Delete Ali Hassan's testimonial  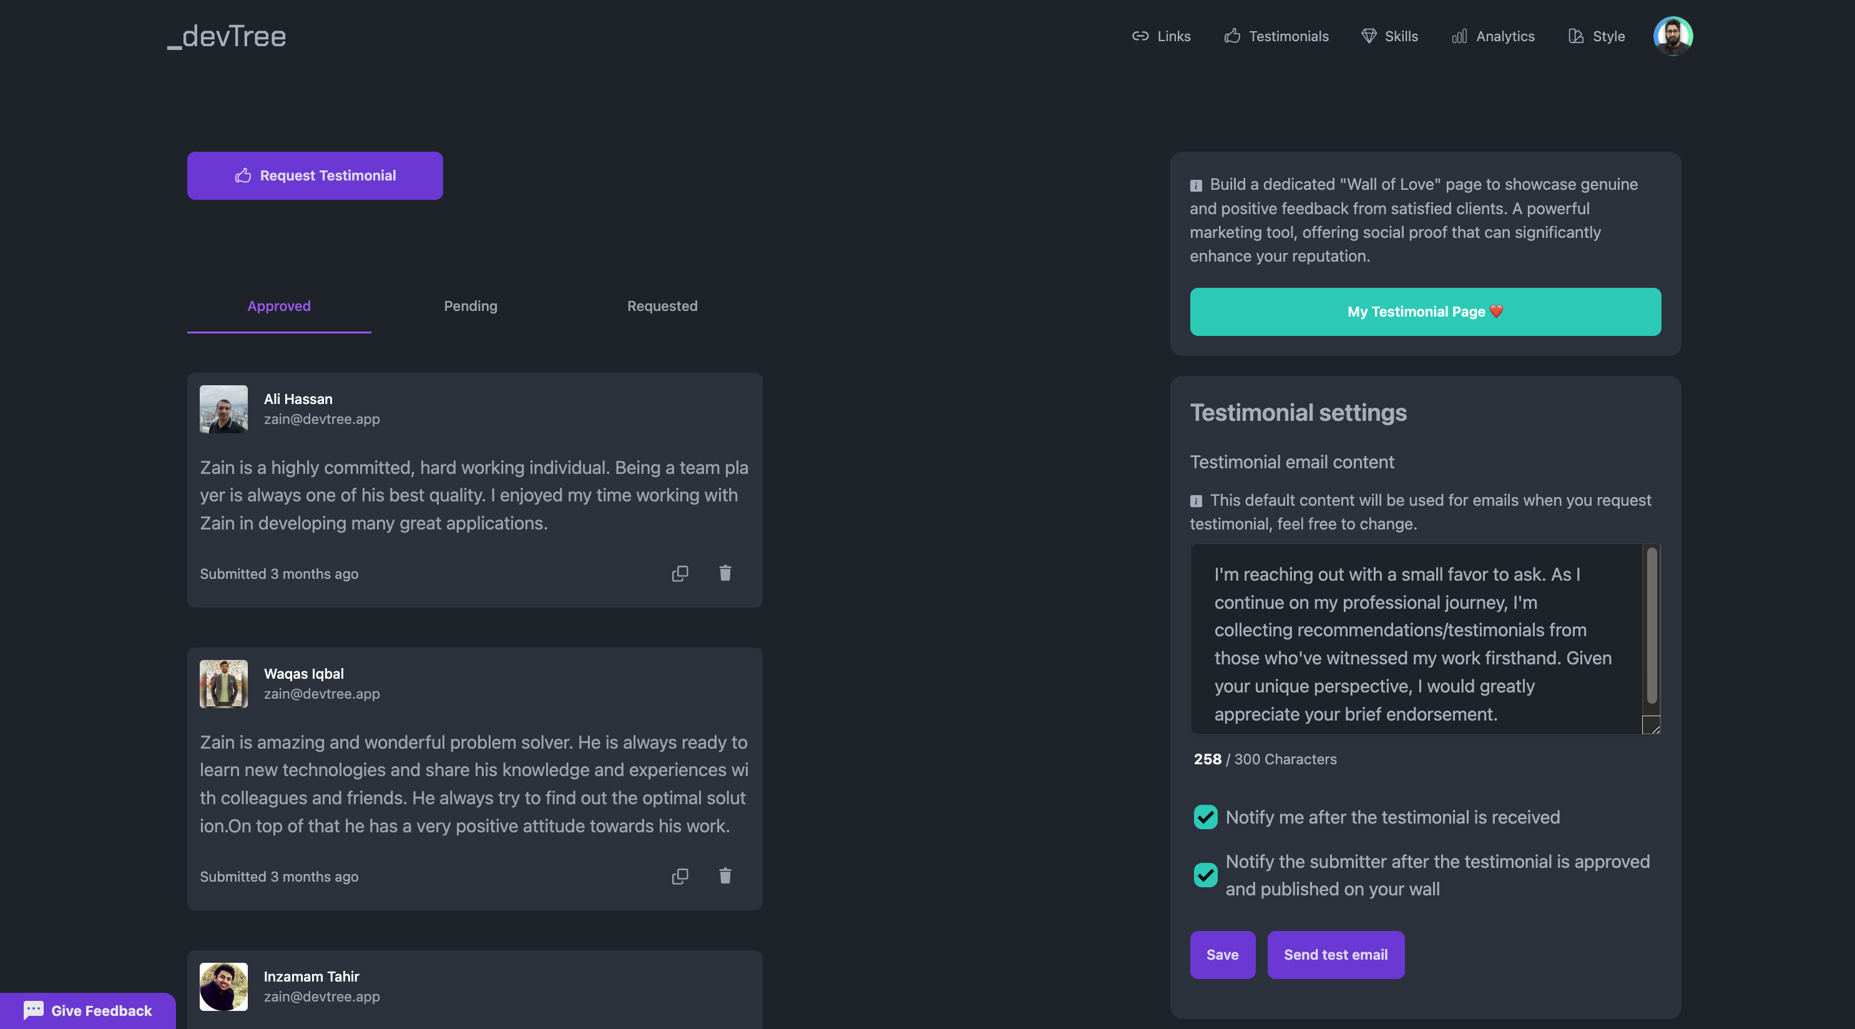[725, 573]
